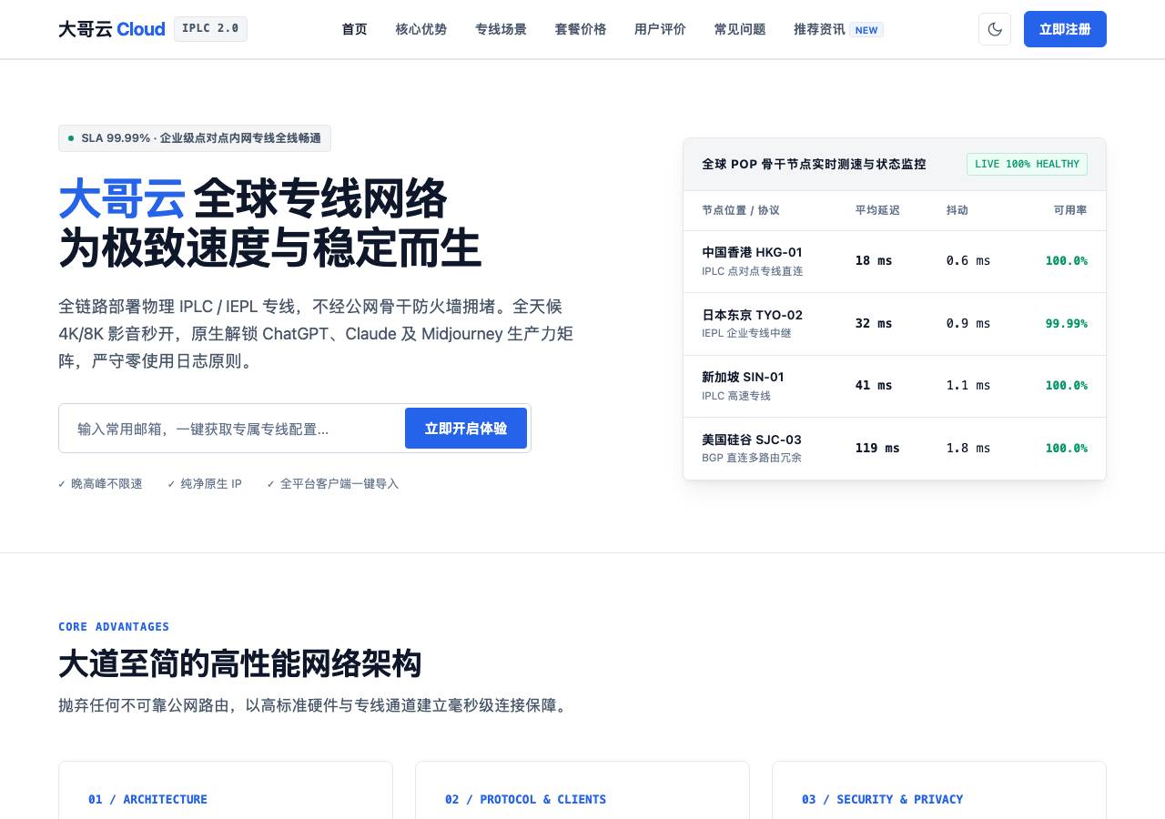Jump to 常见问题
This screenshot has height=819, width=1165.
(740, 29)
